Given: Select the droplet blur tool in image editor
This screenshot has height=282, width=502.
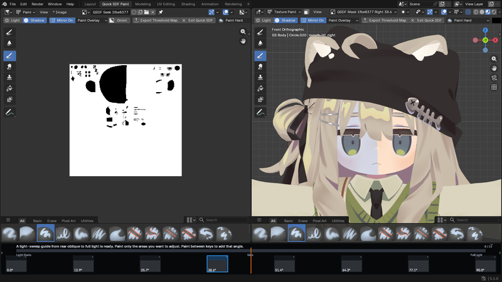Looking at the screenshot, I should click(9, 43).
